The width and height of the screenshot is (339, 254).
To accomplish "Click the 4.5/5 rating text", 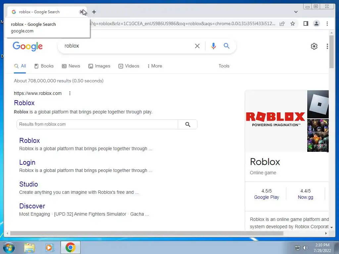I will (x=266, y=191).
